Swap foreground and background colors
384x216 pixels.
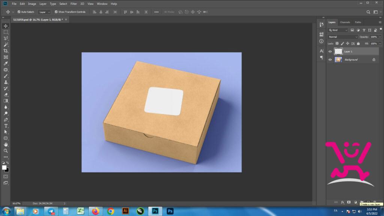[x=7, y=163]
